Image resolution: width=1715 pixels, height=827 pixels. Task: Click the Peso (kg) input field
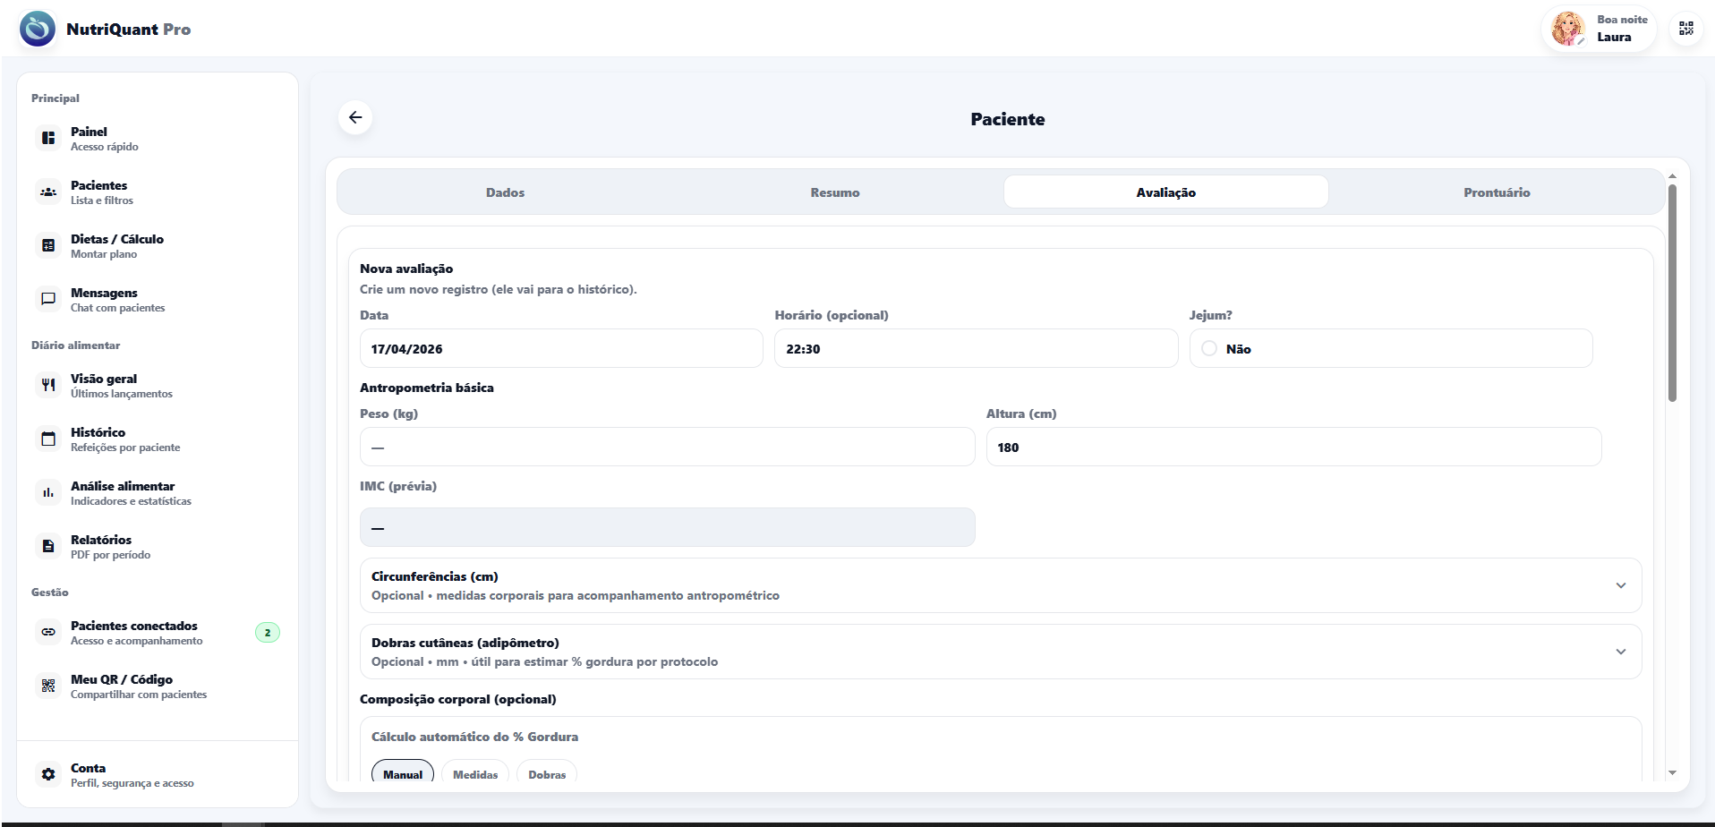coord(666,447)
